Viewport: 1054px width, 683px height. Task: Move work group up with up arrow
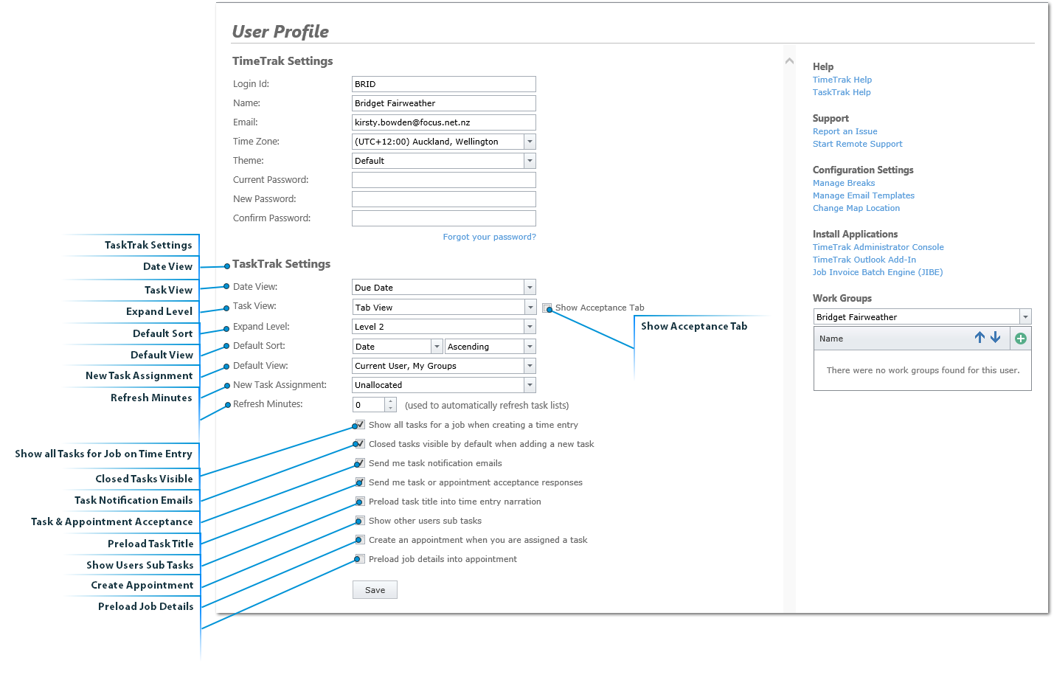coord(980,337)
